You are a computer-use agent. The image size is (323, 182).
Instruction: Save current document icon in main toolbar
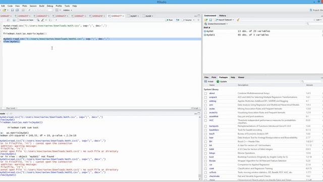click(12, 10)
